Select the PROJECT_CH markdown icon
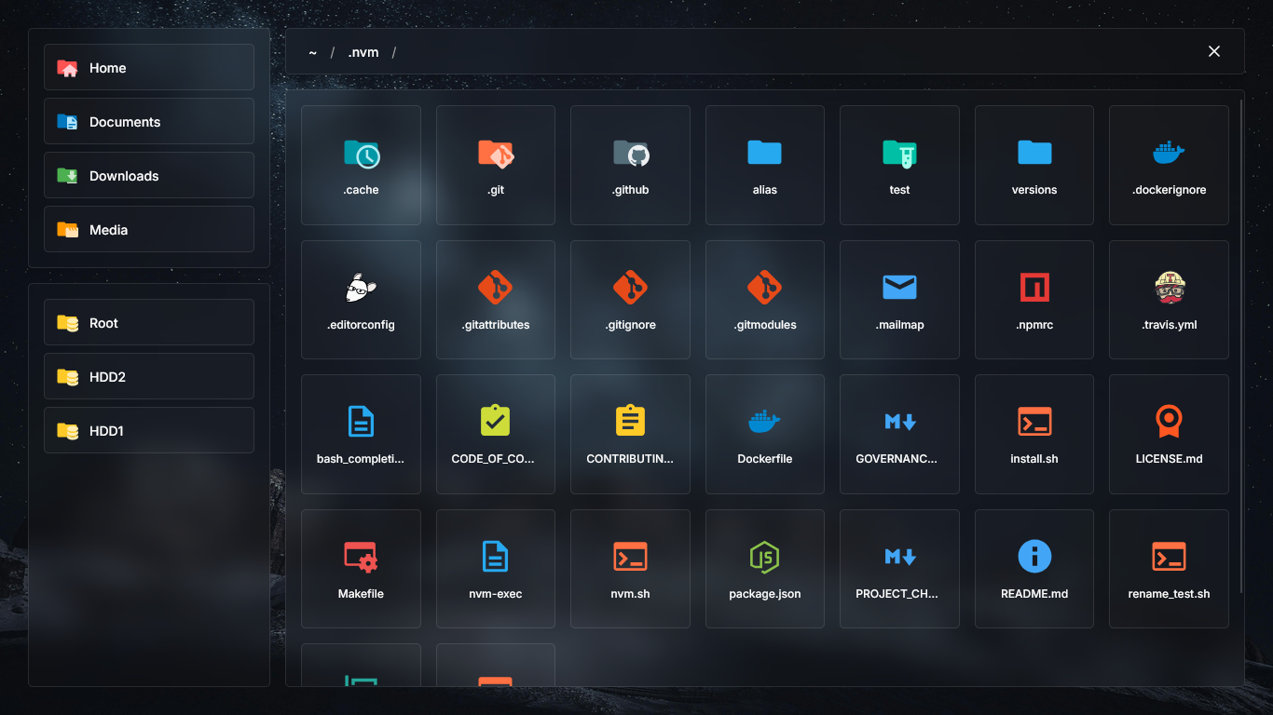 pyautogui.click(x=899, y=557)
